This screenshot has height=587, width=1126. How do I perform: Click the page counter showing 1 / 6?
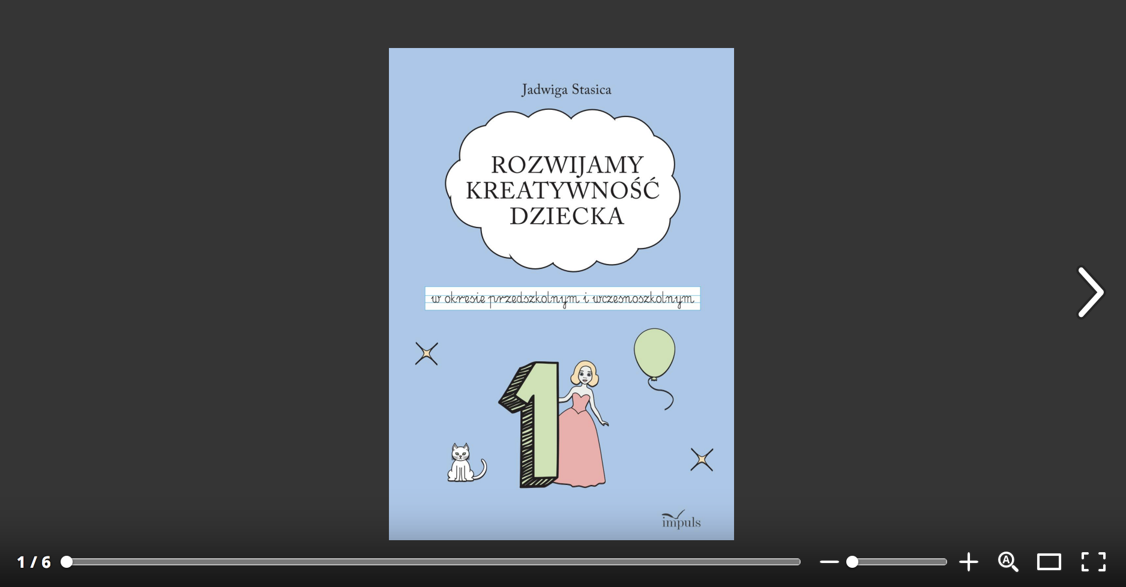tap(34, 562)
